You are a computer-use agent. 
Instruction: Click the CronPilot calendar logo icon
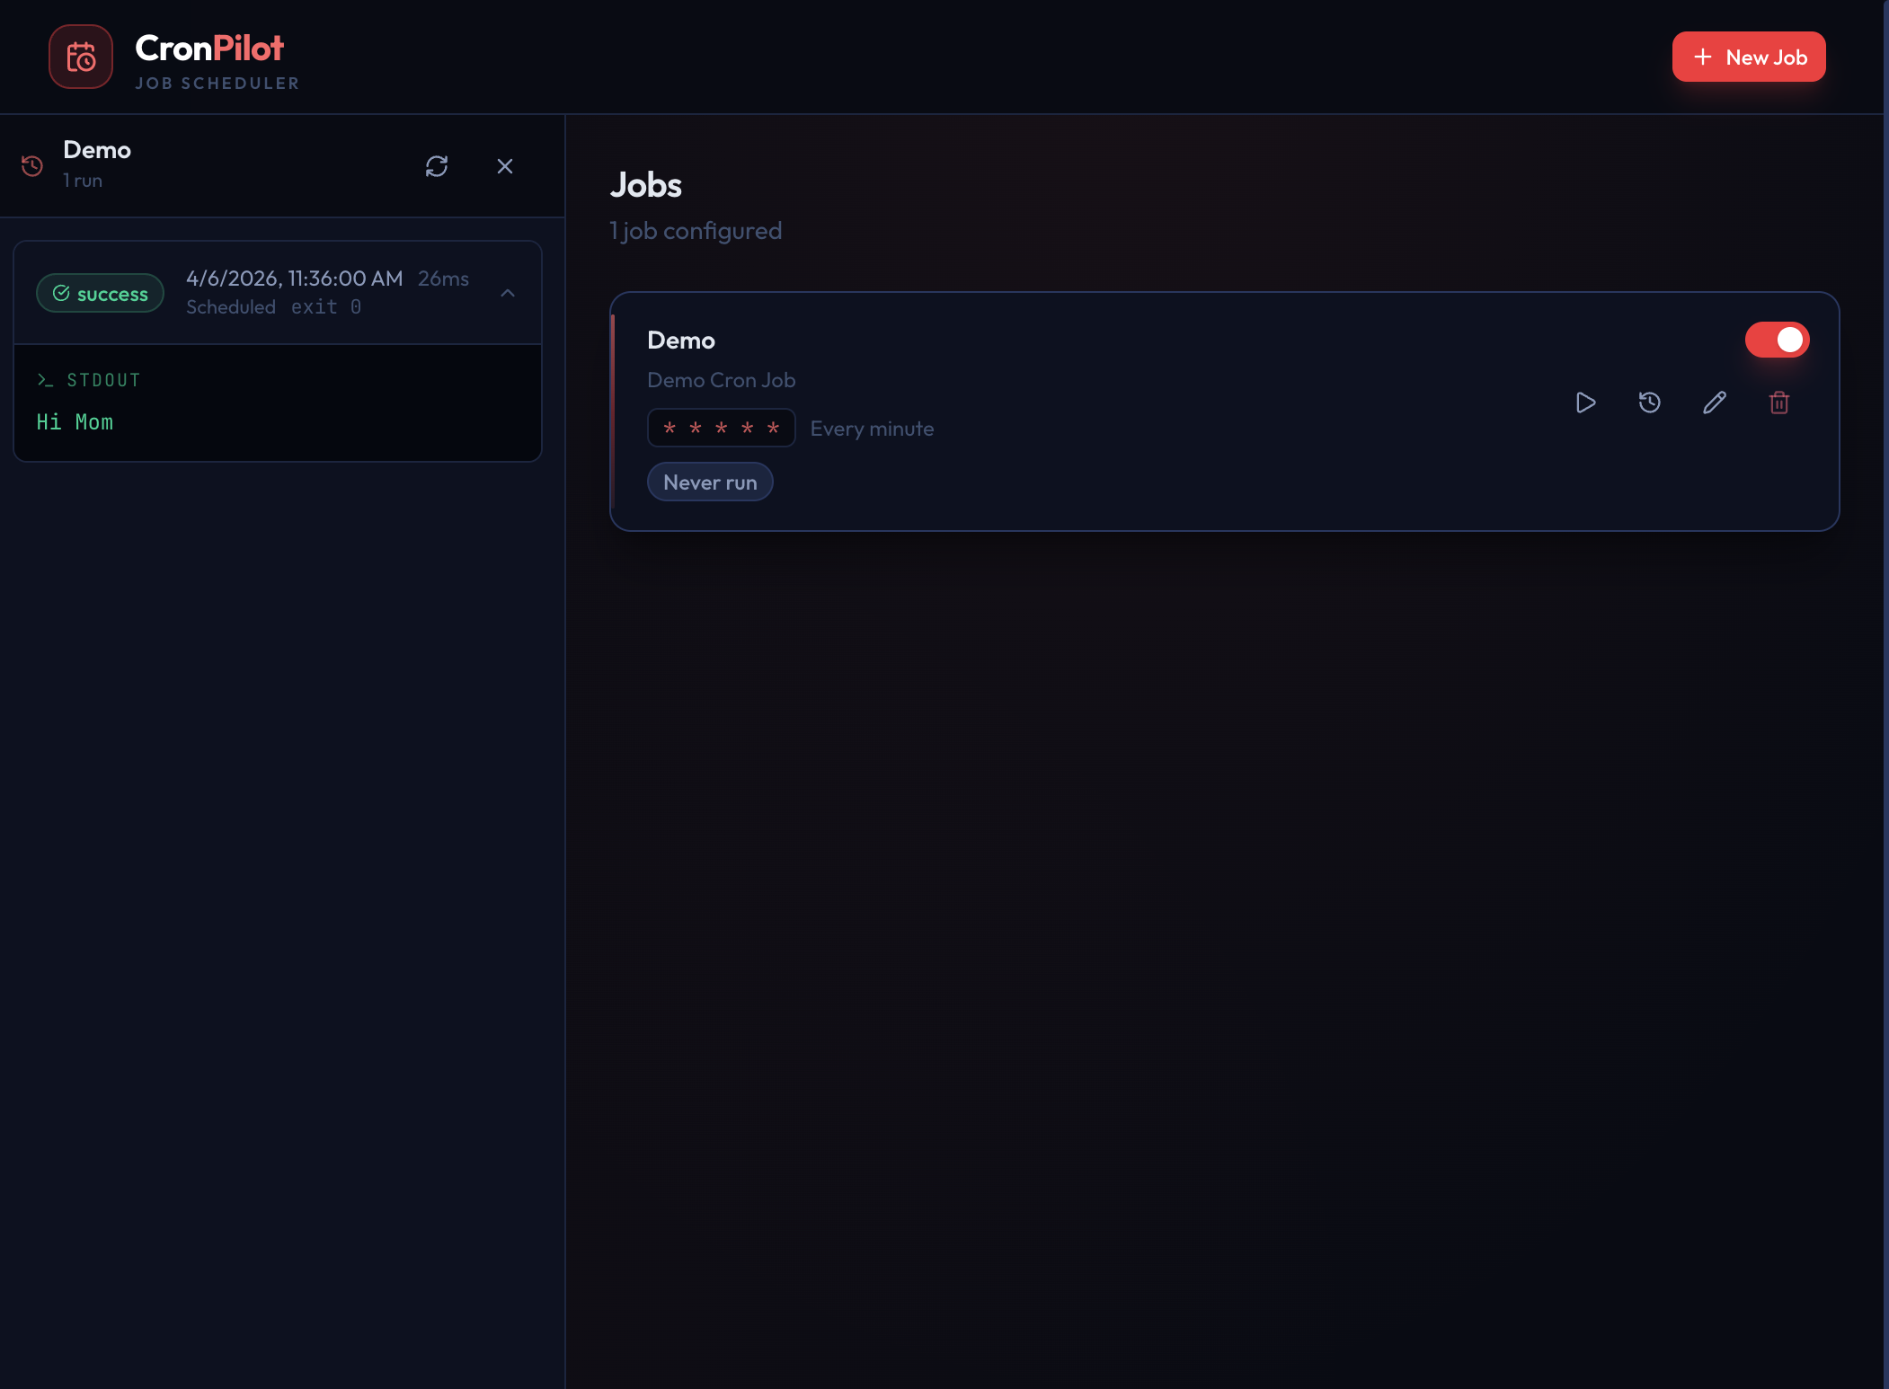80,56
